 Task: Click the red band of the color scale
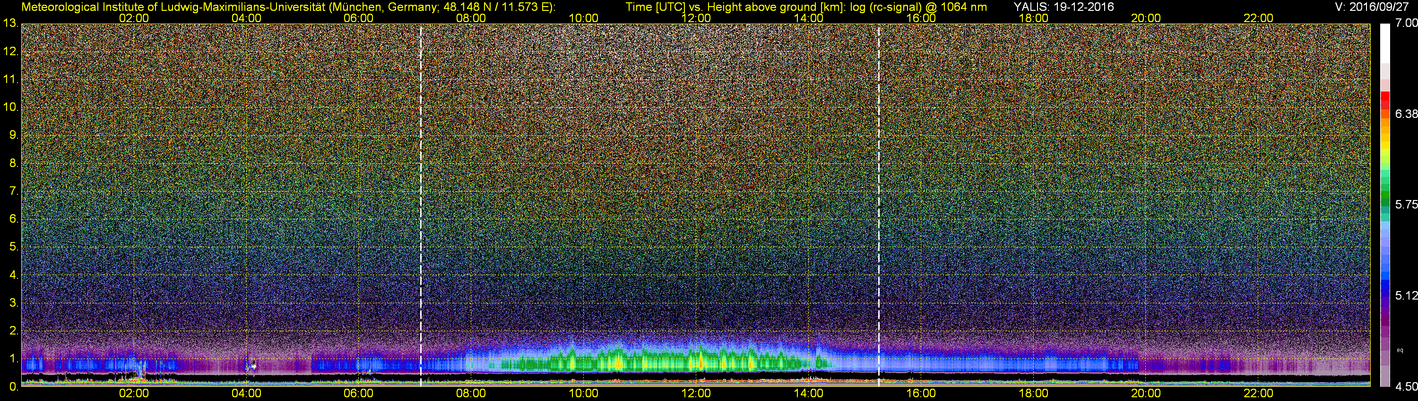pyautogui.click(x=1385, y=100)
